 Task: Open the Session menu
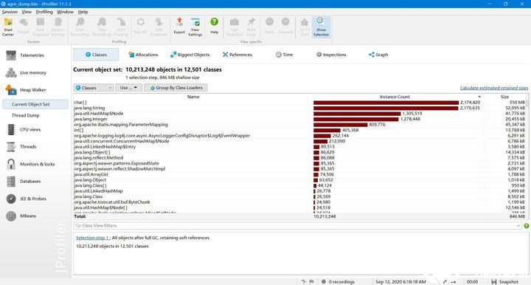(10, 12)
